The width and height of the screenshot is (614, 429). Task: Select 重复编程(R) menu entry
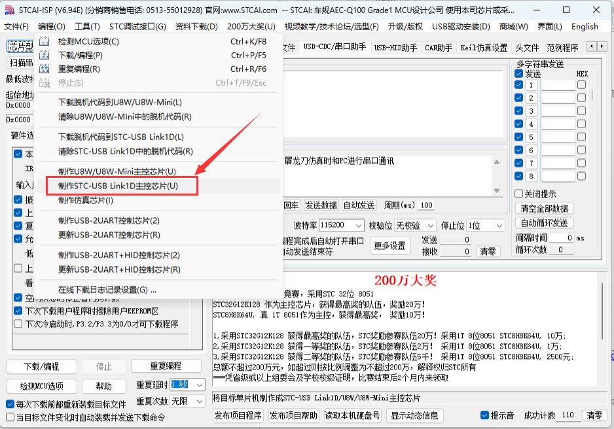158,69
